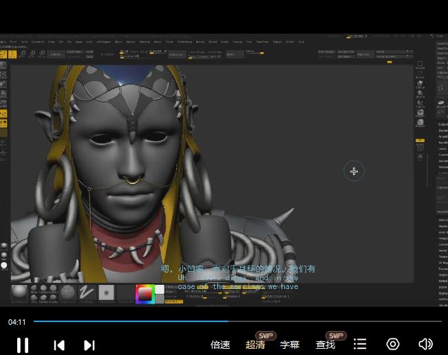Skip to the next video
Image resolution: width=448 pixels, height=355 pixels.
point(89,345)
